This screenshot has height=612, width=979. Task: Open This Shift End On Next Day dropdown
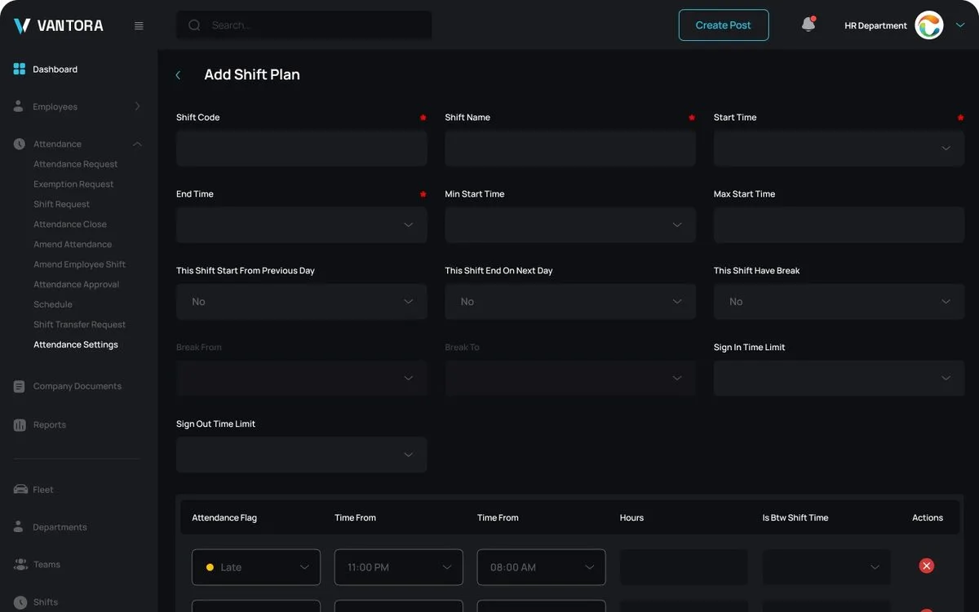570,302
